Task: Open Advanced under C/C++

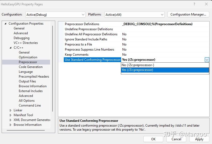Action: click(x=26, y=96)
